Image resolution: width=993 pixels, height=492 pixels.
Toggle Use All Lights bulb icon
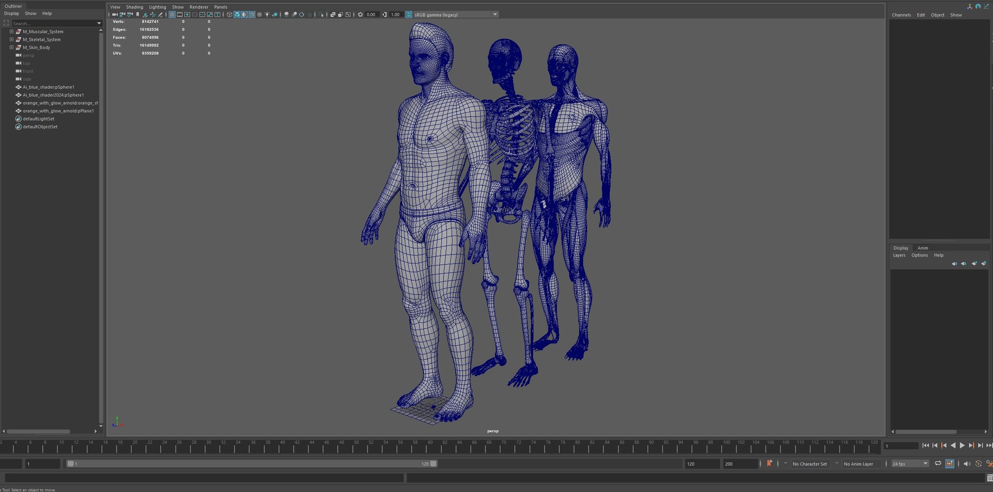point(267,14)
